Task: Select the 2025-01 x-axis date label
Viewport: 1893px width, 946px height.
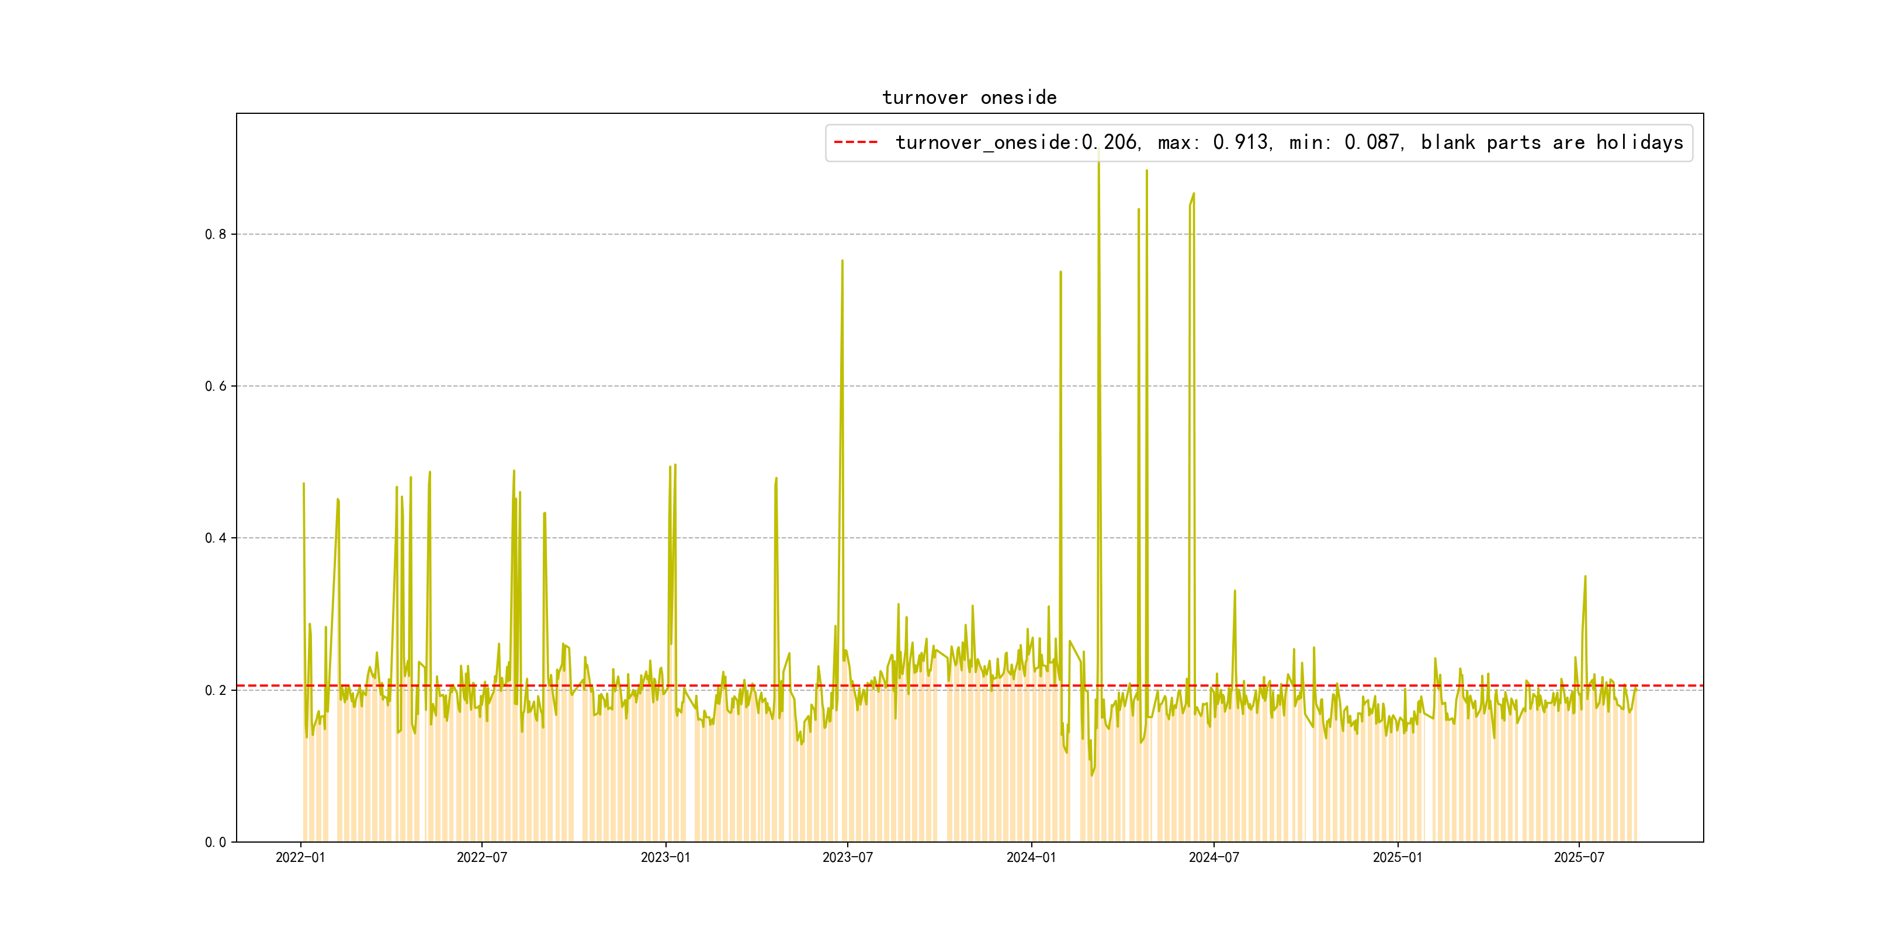Action: 1398,858
